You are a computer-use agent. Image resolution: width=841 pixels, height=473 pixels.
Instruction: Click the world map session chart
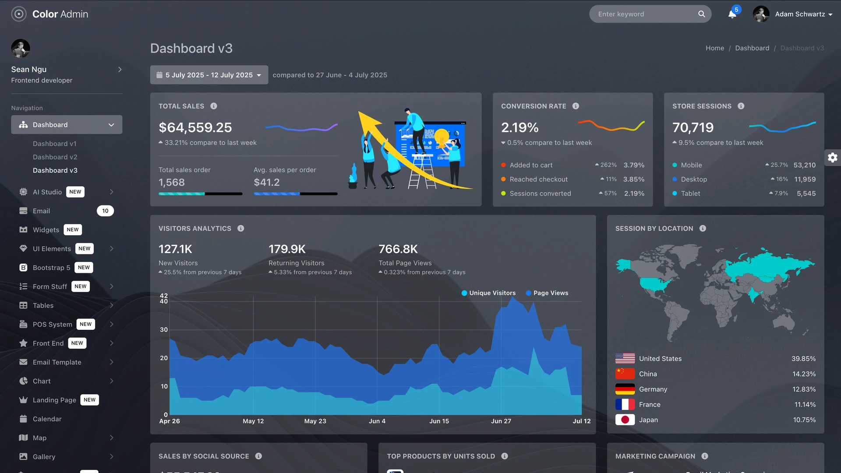click(715, 293)
